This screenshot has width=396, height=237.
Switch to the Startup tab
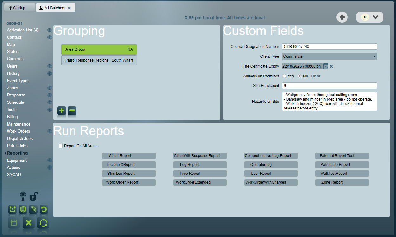point(20,8)
